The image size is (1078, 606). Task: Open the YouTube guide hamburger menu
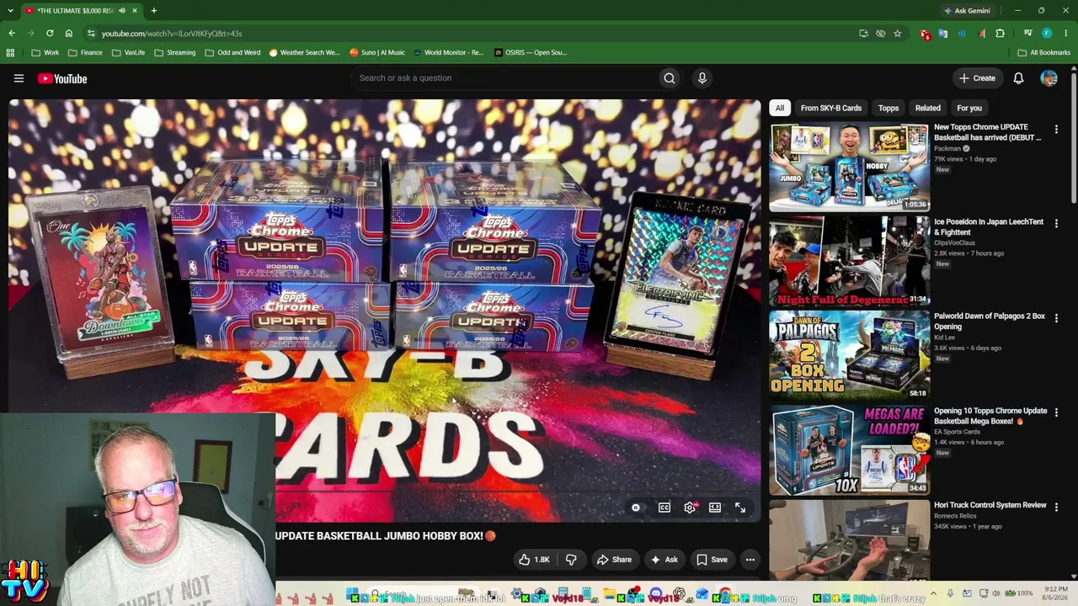19,78
